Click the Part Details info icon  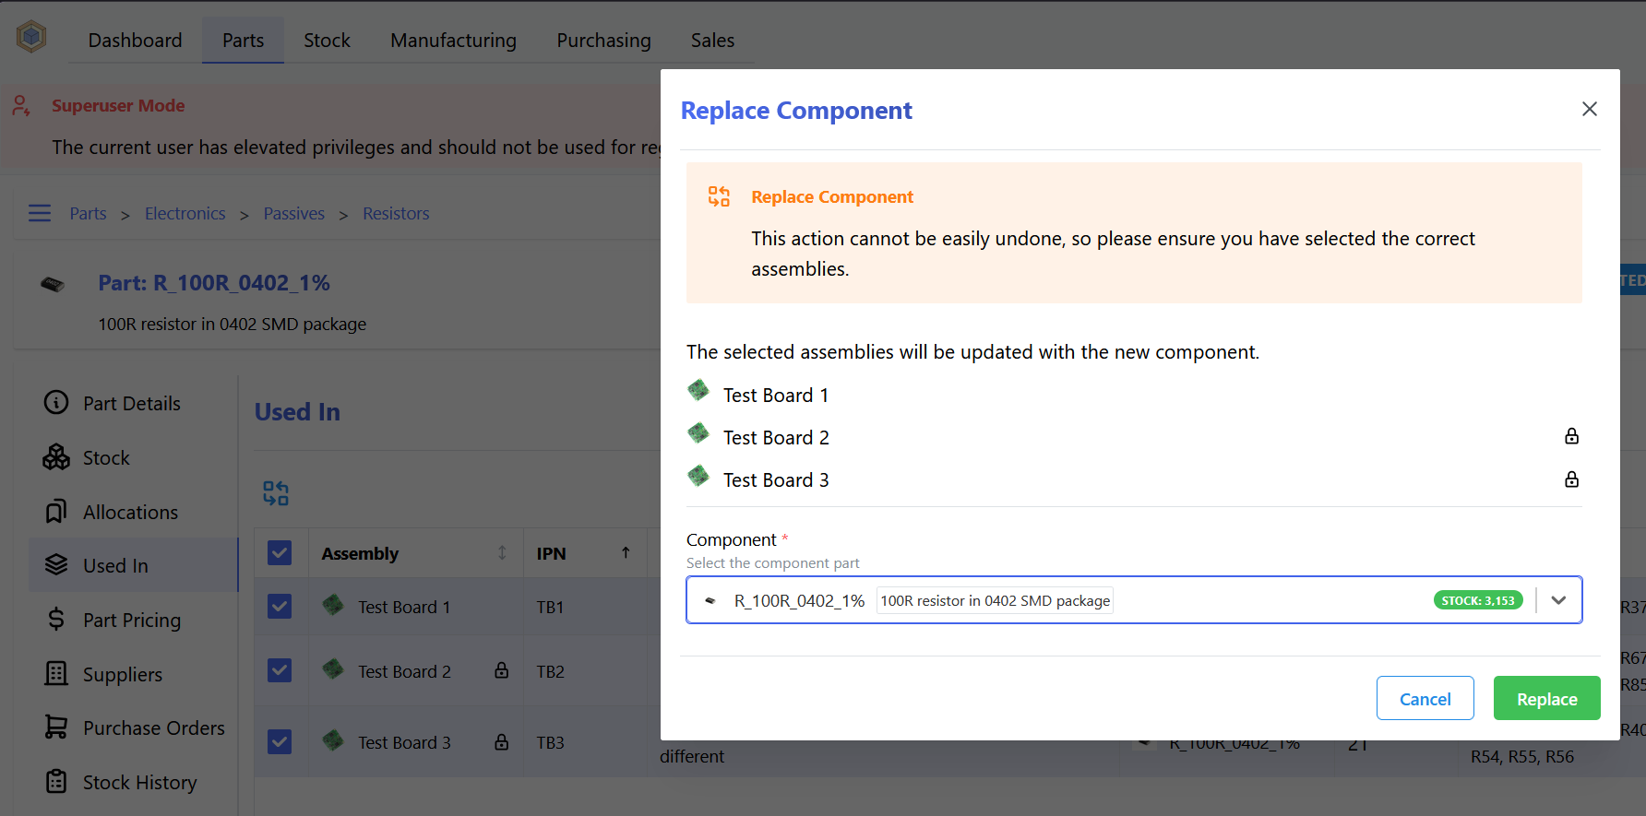(x=56, y=402)
